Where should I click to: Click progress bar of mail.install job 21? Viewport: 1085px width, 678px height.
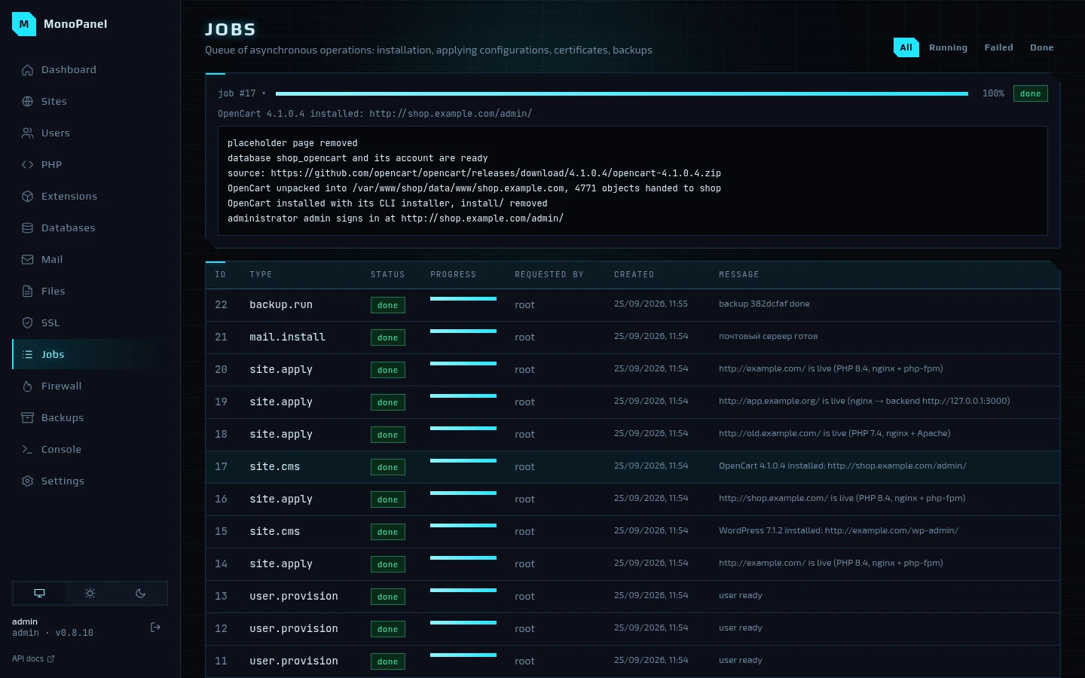tap(463, 331)
